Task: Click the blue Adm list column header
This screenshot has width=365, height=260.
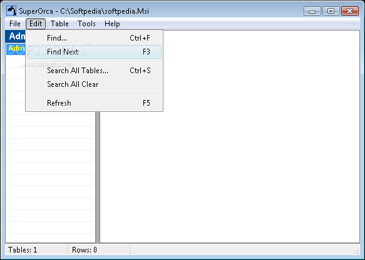Action: [16, 36]
